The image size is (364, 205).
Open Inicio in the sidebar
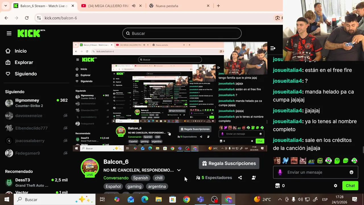20,51
